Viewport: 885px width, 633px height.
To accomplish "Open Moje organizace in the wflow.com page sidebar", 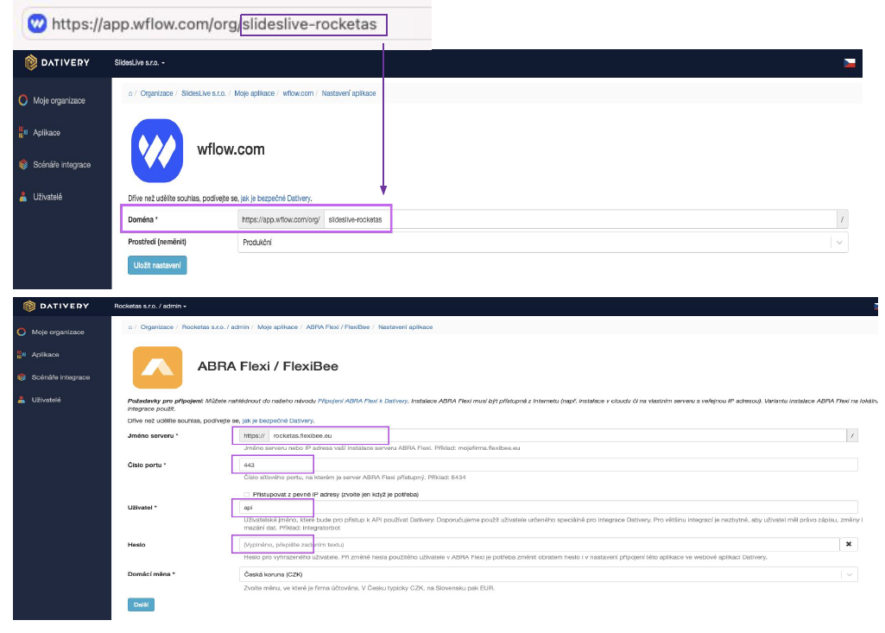I will (x=52, y=100).
